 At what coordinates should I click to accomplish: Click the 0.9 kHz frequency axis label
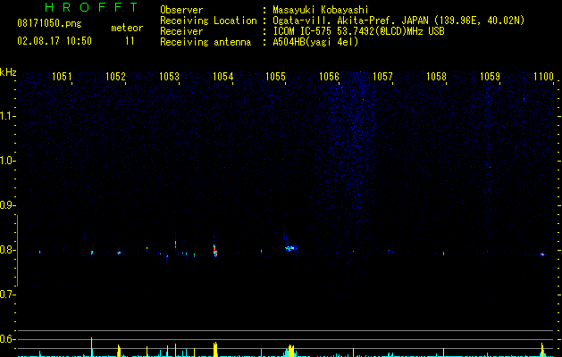(6, 205)
